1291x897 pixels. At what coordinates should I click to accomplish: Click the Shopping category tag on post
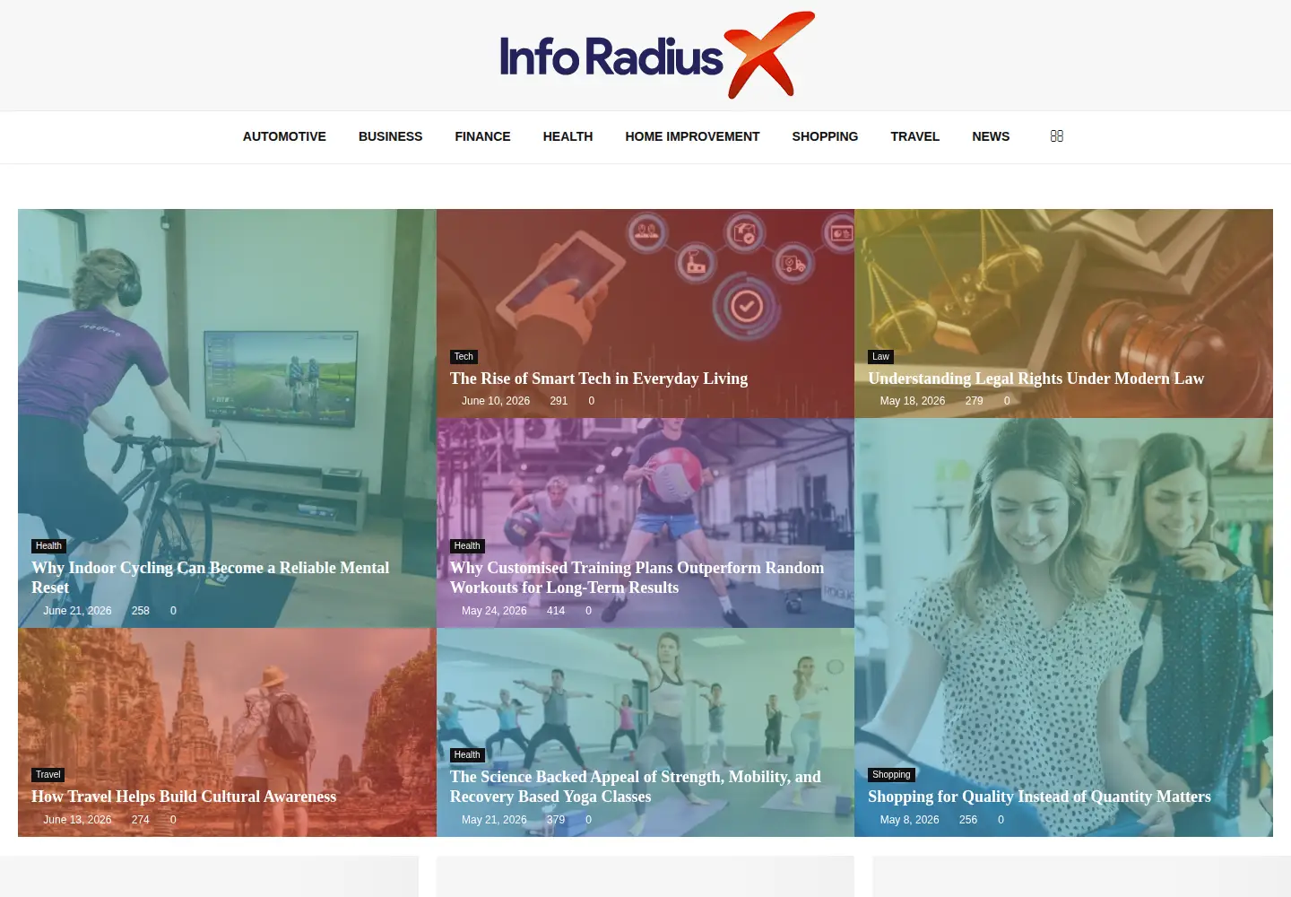891,775
